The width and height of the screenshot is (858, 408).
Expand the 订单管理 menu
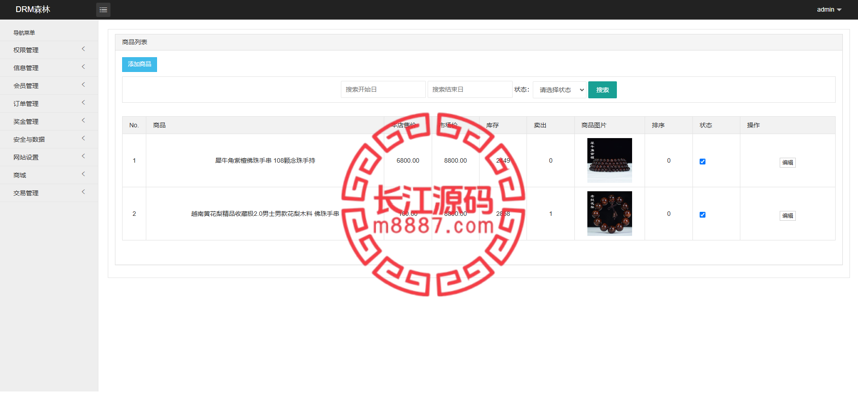tap(49, 104)
